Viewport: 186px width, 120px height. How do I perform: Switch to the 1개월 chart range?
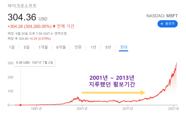click(x=43, y=47)
